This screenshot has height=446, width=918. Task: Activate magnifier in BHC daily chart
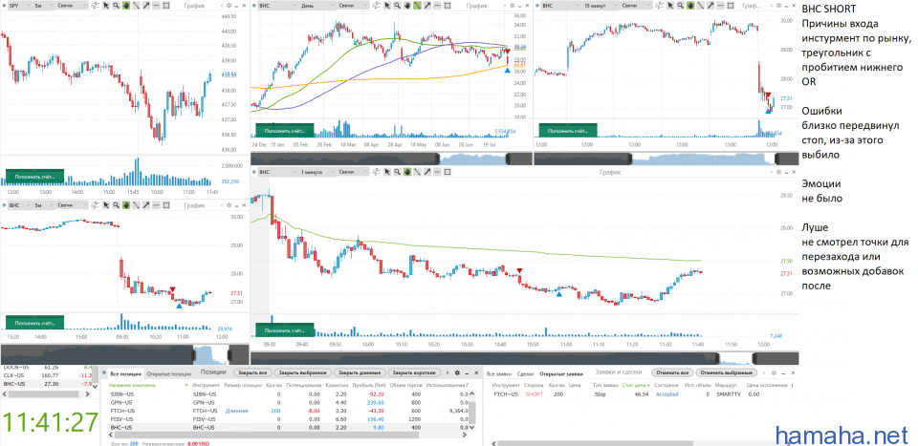coord(397,6)
